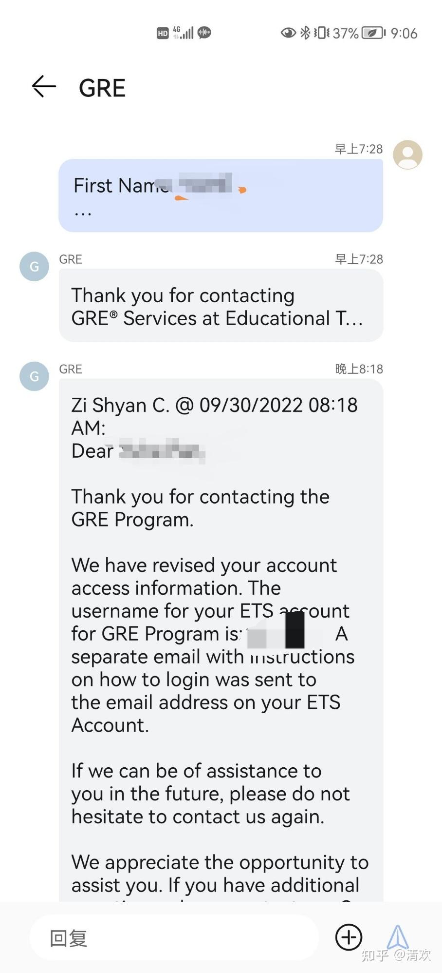Screen dimensions: 442x973
Task: Tap the long message from Zi Shyan C.
Action: [221, 634]
